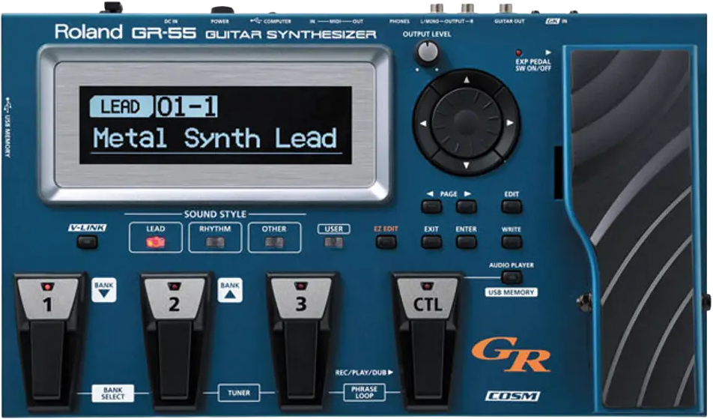Click the BANK SELECT label

(x=113, y=393)
